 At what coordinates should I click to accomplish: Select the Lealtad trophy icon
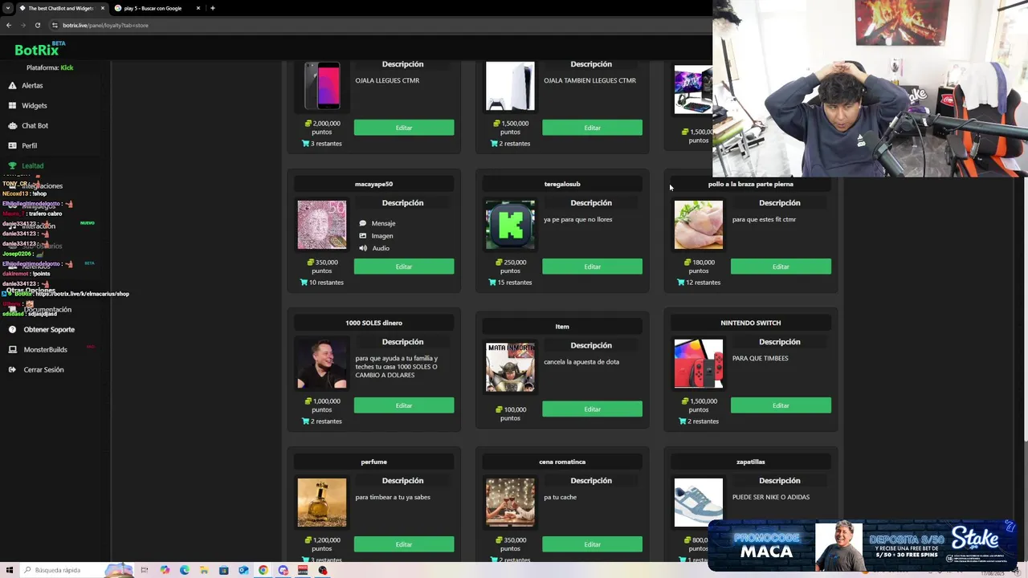pyautogui.click(x=12, y=165)
